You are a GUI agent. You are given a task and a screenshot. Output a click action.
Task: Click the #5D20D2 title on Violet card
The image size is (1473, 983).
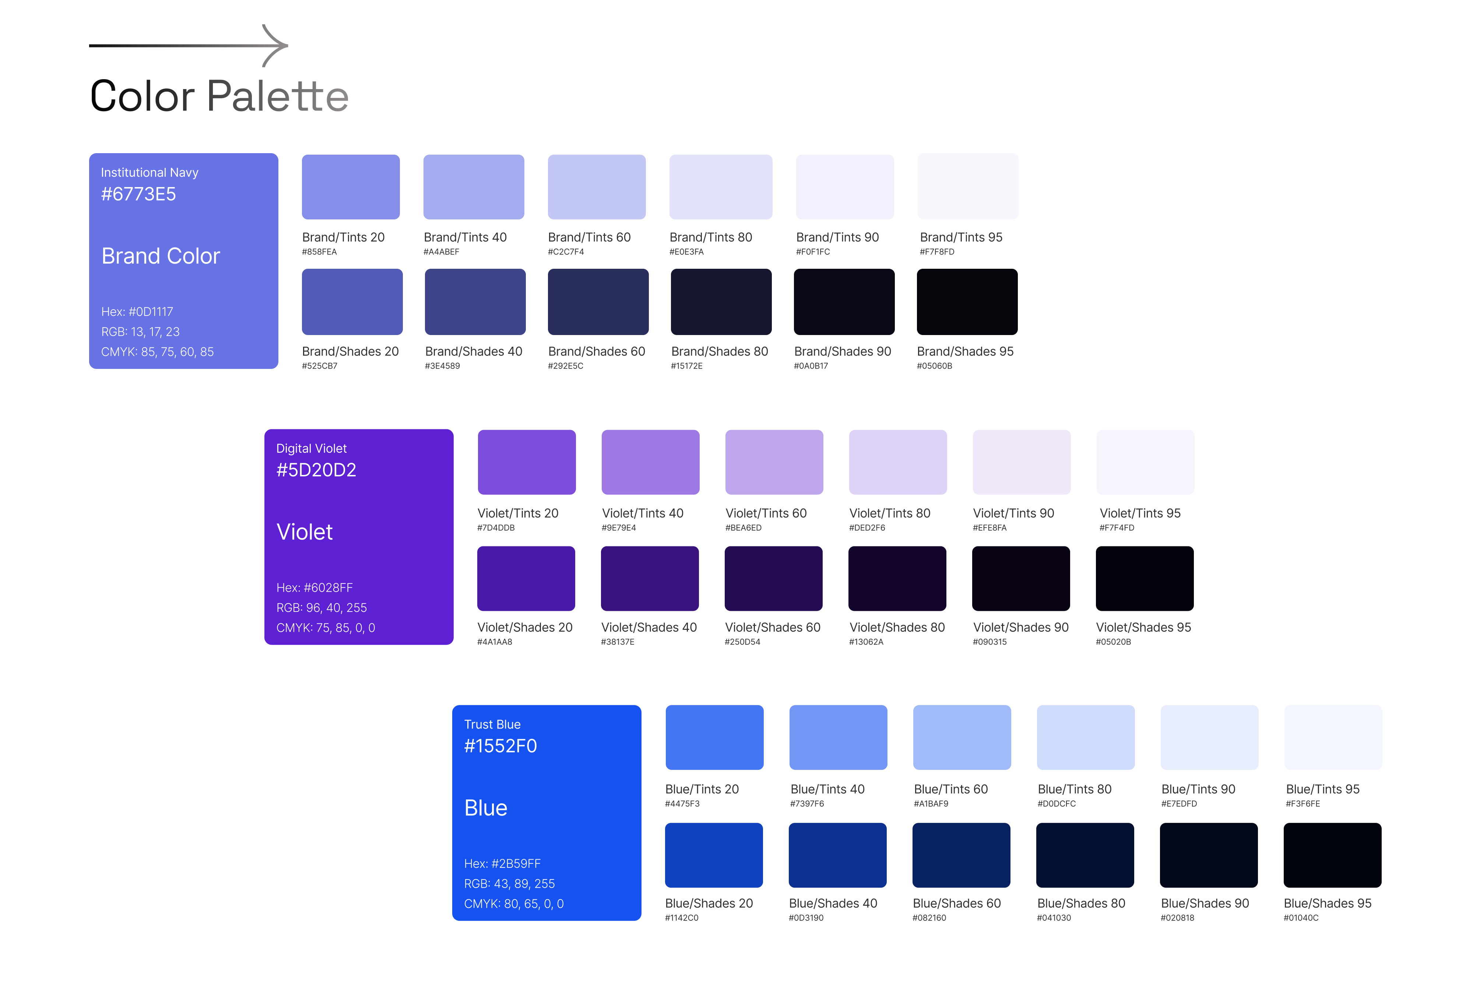tap(316, 470)
